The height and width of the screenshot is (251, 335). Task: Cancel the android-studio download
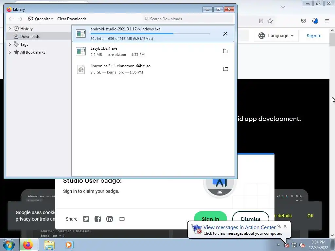(x=225, y=34)
